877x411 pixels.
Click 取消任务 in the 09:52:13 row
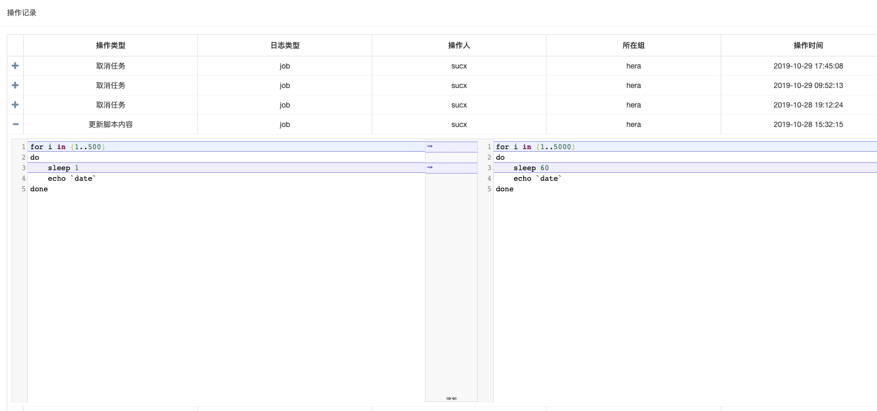[x=111, y=85]
